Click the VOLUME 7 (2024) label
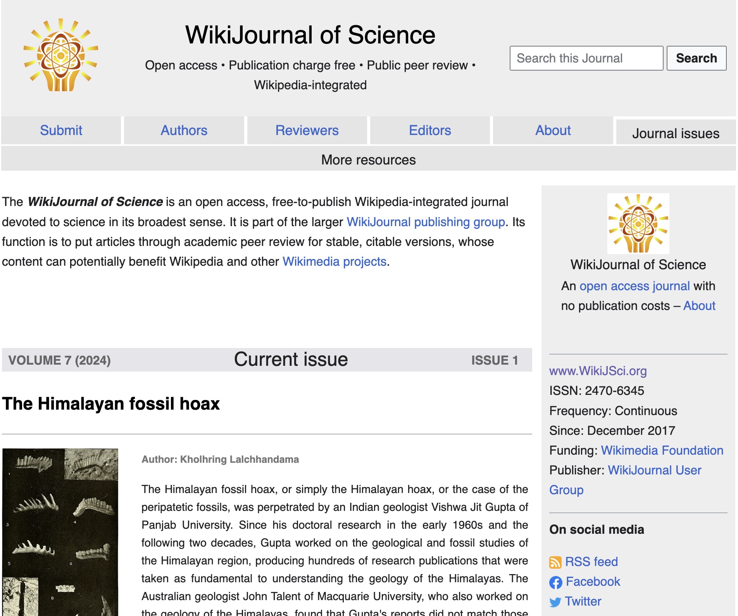738x616 pixels. pyautogui.click(x=59, y=360)
